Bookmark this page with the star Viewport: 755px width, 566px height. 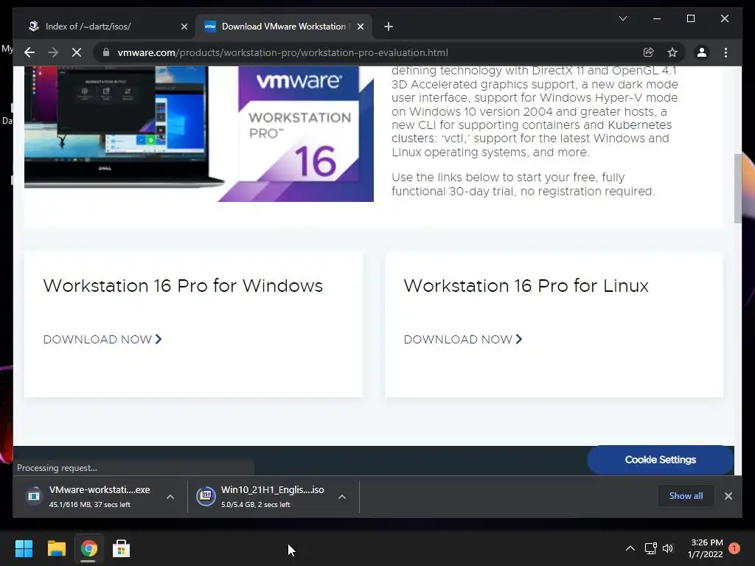click(x=672, y=52)
